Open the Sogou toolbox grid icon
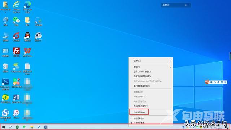The width and height of the screenshot is (231, 130). coord(225,82)
